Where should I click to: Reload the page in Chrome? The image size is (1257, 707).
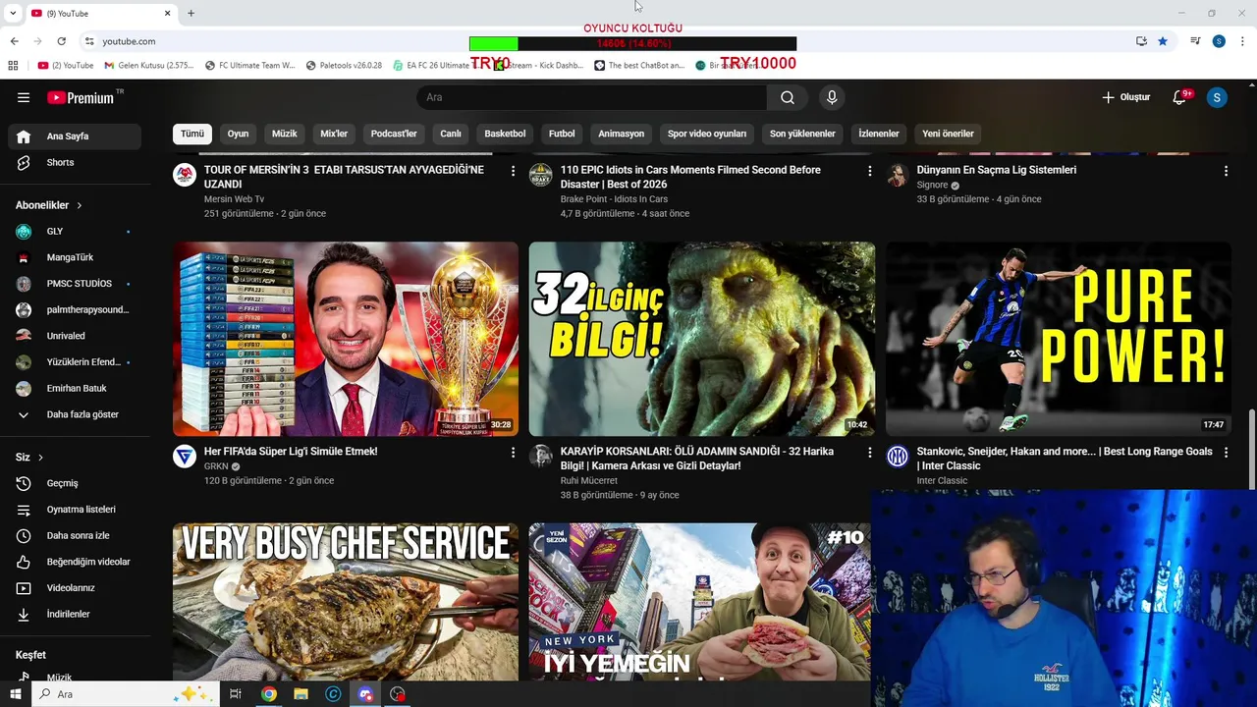61,41
